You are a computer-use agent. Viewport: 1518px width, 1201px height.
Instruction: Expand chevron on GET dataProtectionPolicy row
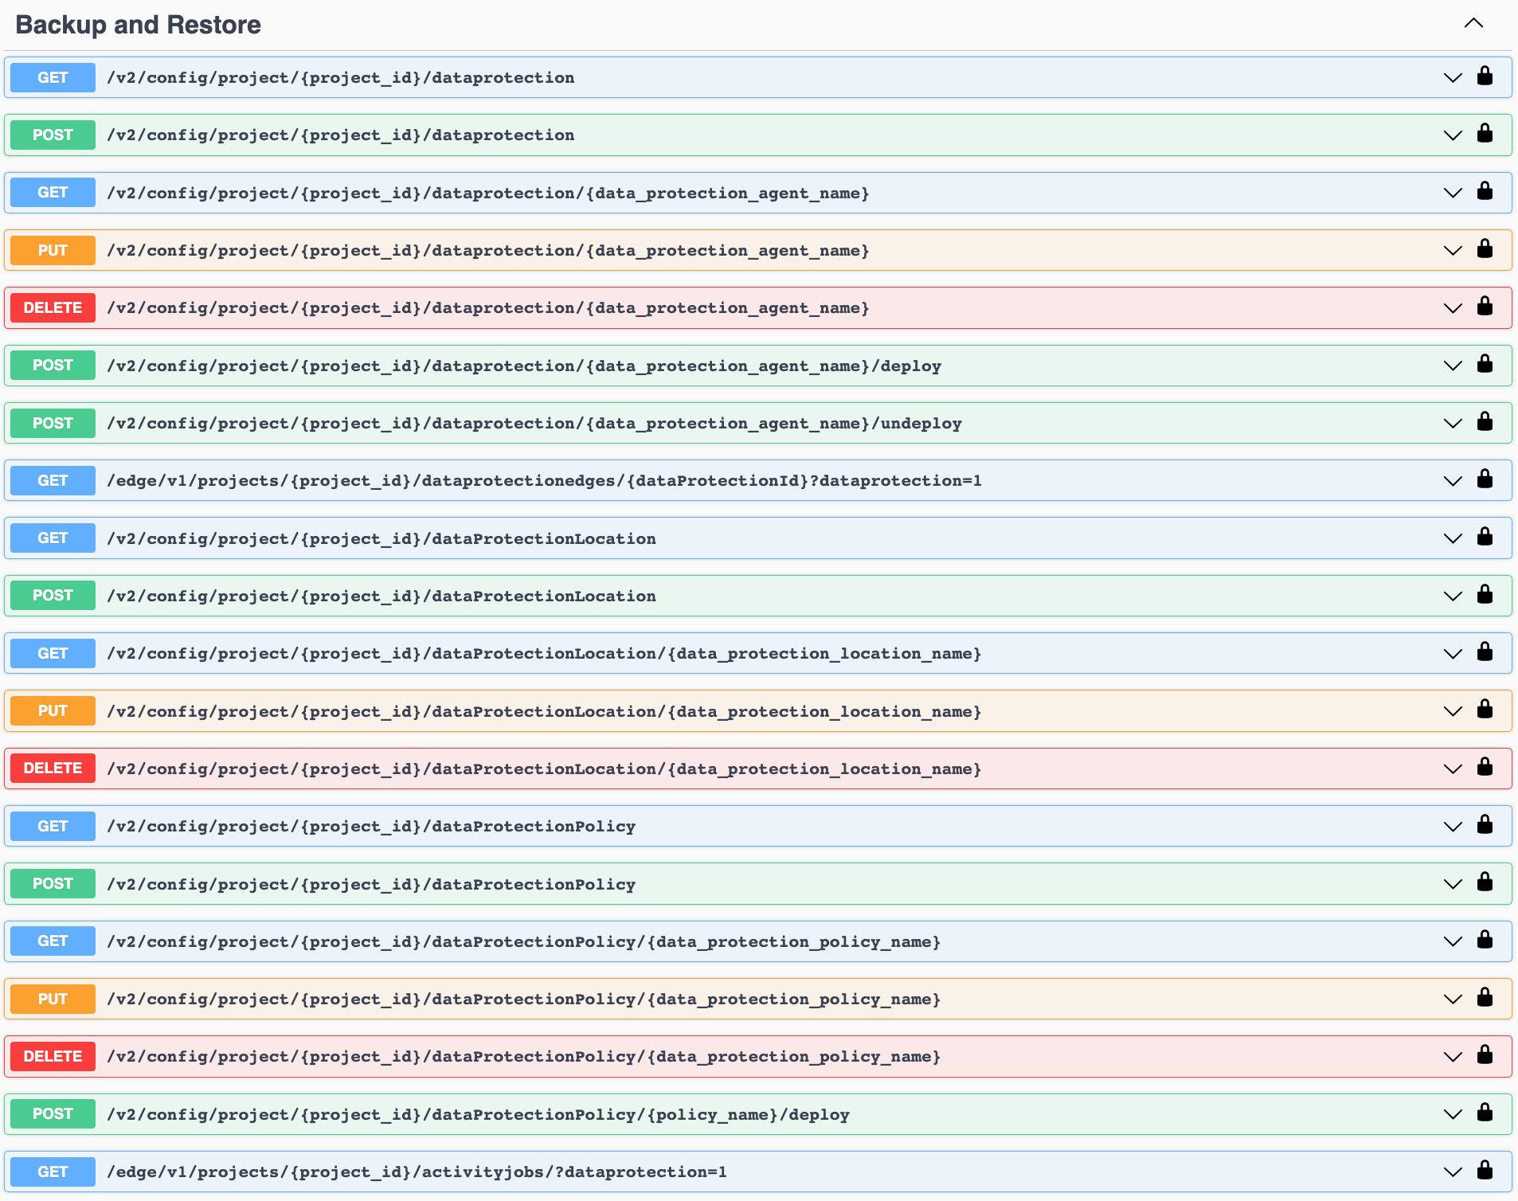click(1453, 827)
